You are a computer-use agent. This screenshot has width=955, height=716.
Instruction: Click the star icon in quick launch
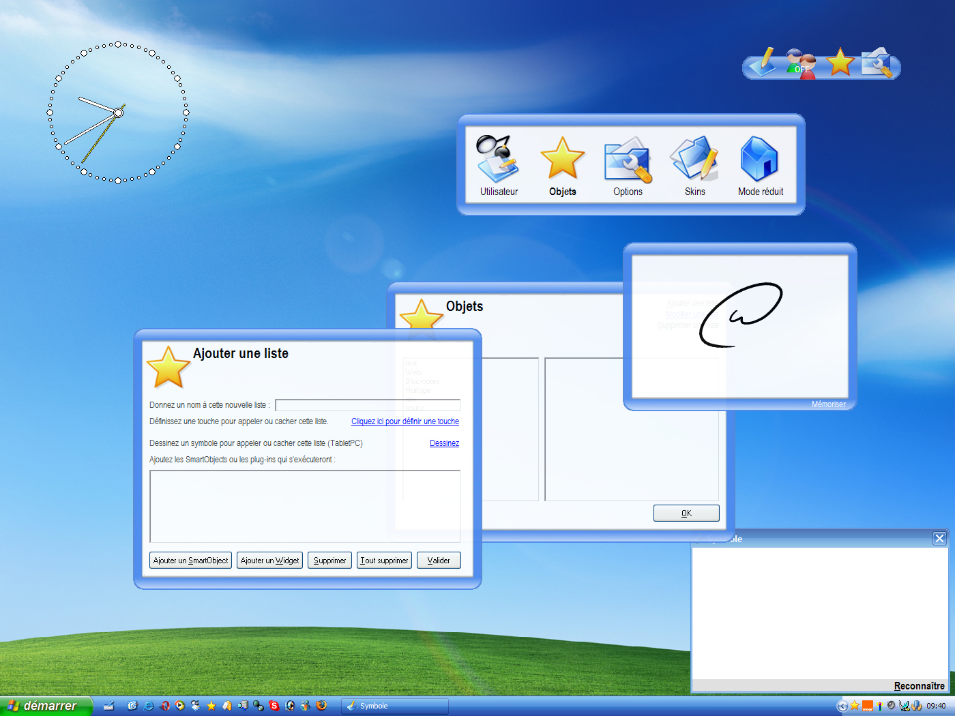point(211,706)
